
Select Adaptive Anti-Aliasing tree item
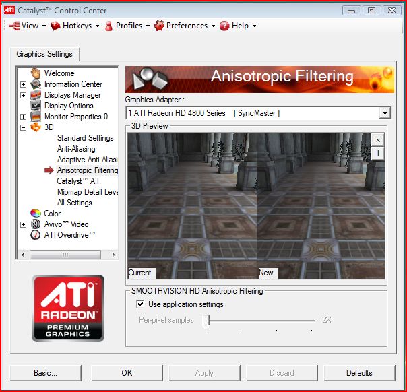pos(88,160)
